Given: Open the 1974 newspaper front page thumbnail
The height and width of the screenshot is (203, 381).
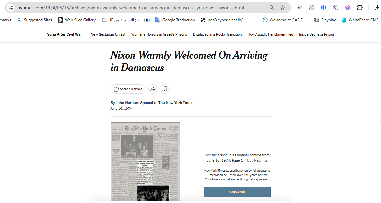Looking at the screenshot, I should coord(145,161).
